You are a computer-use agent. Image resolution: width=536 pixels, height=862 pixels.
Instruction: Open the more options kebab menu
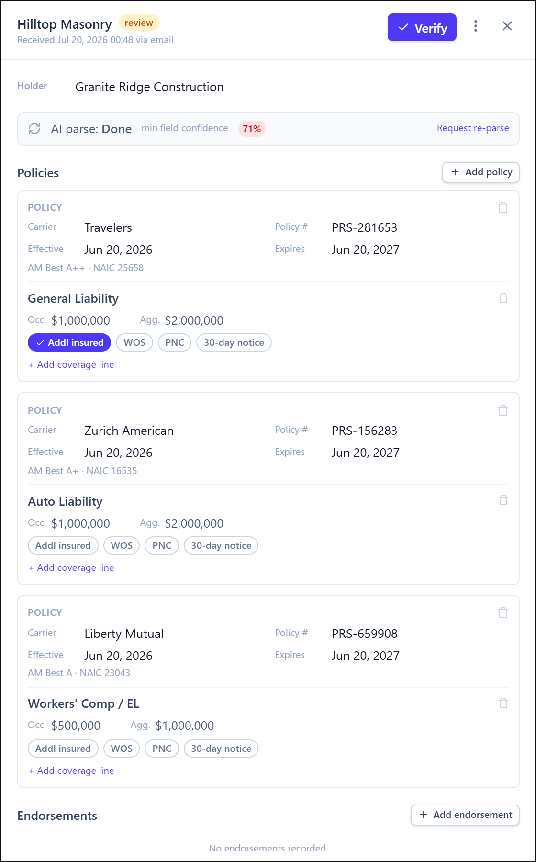[x=476, y=26]
